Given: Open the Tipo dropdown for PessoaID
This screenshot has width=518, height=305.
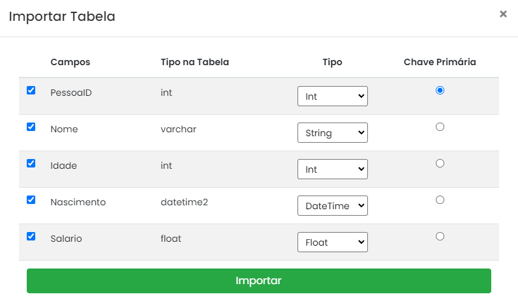Looking at the screenshot, I should pos(332,96).
